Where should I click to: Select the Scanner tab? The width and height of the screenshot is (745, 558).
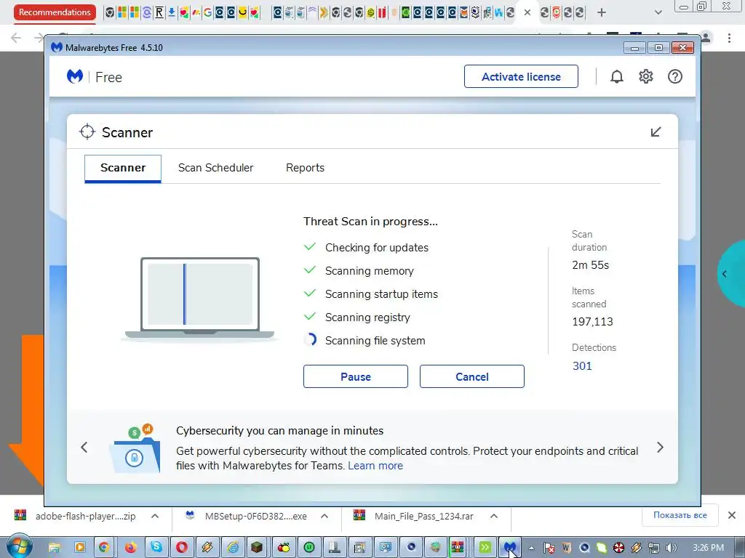tap(122, 168)
